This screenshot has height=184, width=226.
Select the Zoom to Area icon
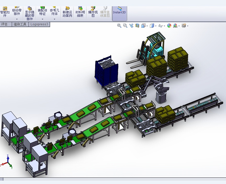coord(125,26)
